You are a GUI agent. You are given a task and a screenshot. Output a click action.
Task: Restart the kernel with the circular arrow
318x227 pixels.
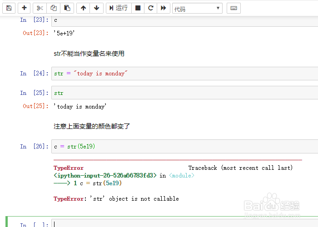[x=150, y=8]
